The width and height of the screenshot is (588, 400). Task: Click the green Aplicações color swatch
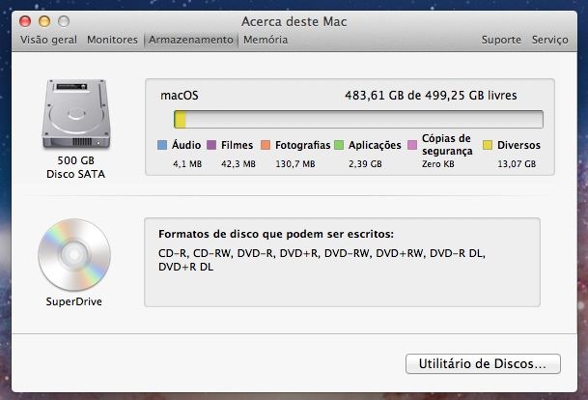pyautogui.click(x=339, y=145)
